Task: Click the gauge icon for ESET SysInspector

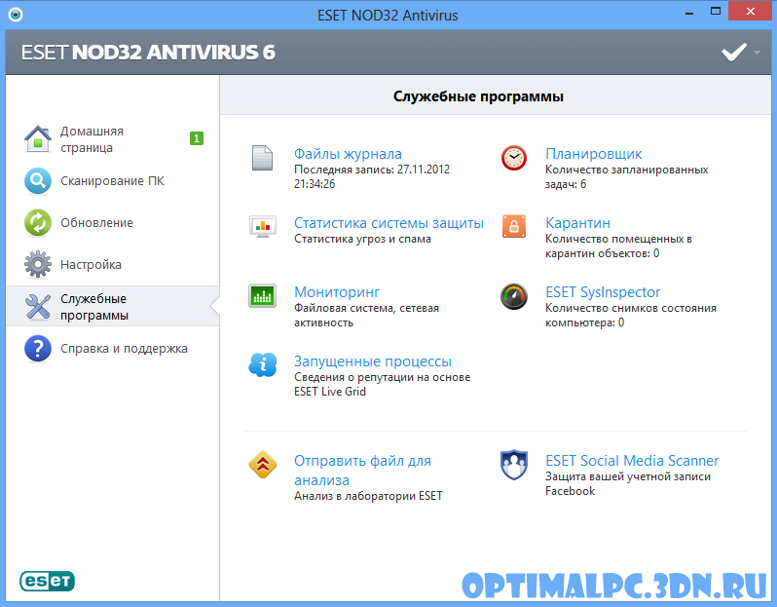Action: (514, 296)
